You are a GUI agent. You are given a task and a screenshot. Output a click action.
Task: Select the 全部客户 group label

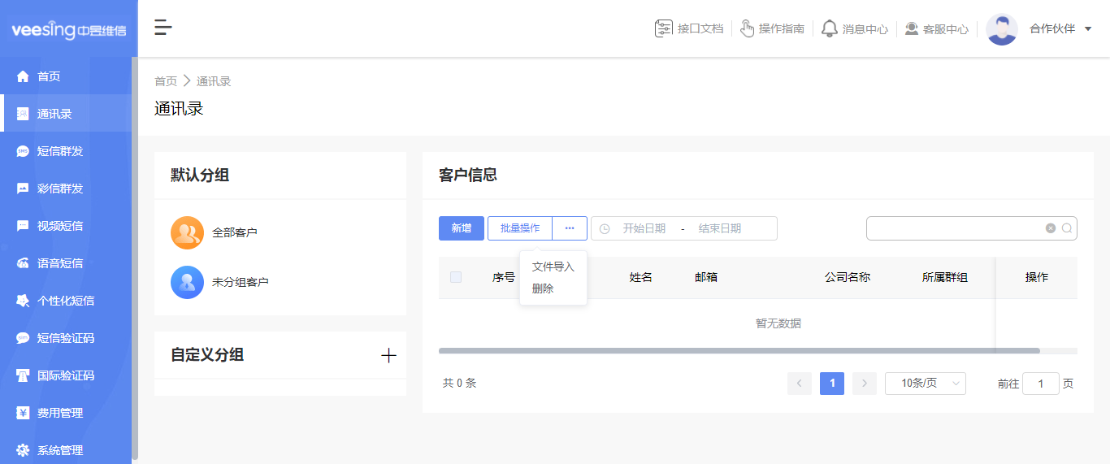[x=235, y=232]
